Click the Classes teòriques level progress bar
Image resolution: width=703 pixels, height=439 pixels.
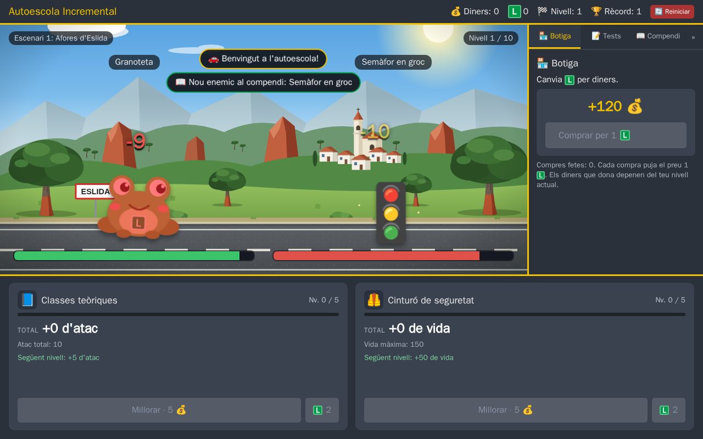click(178, 314)
